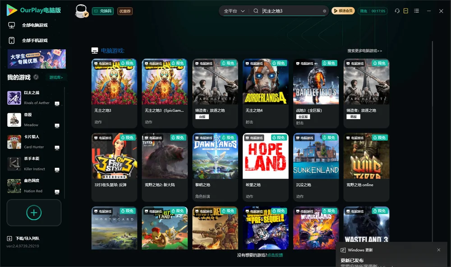
Task: Open the yellow mini-mode icon in title bar
Action: (x=405, y=11)
